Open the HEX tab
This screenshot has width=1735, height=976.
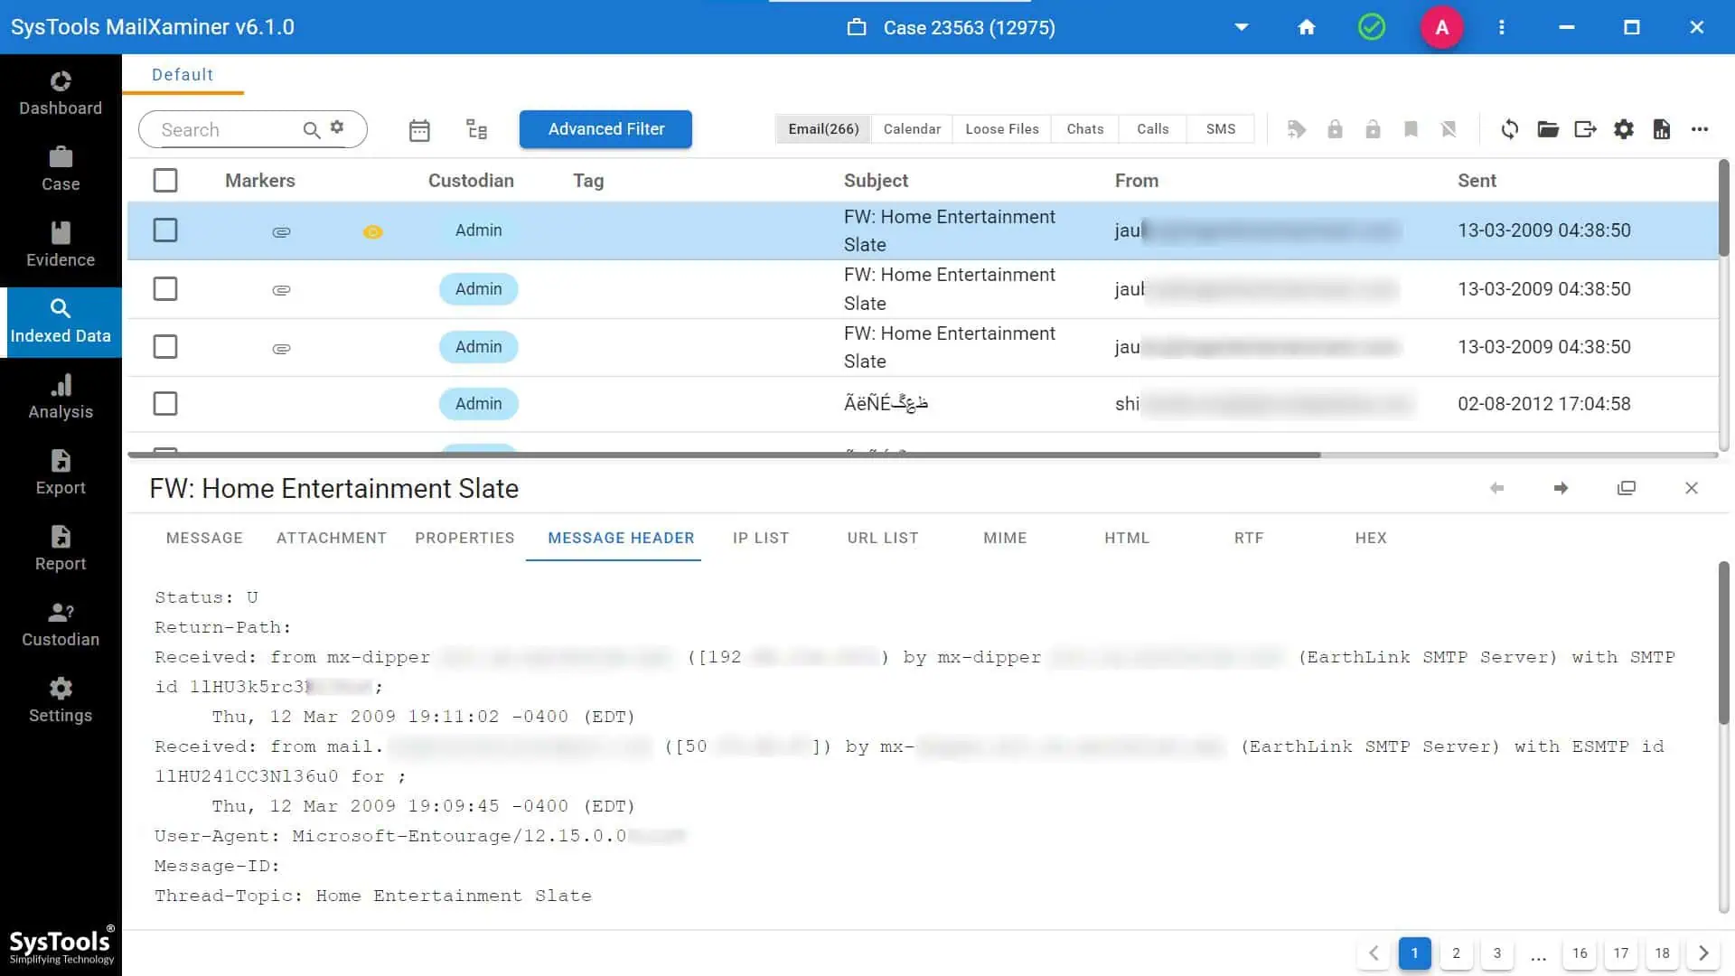(1371, 538)
